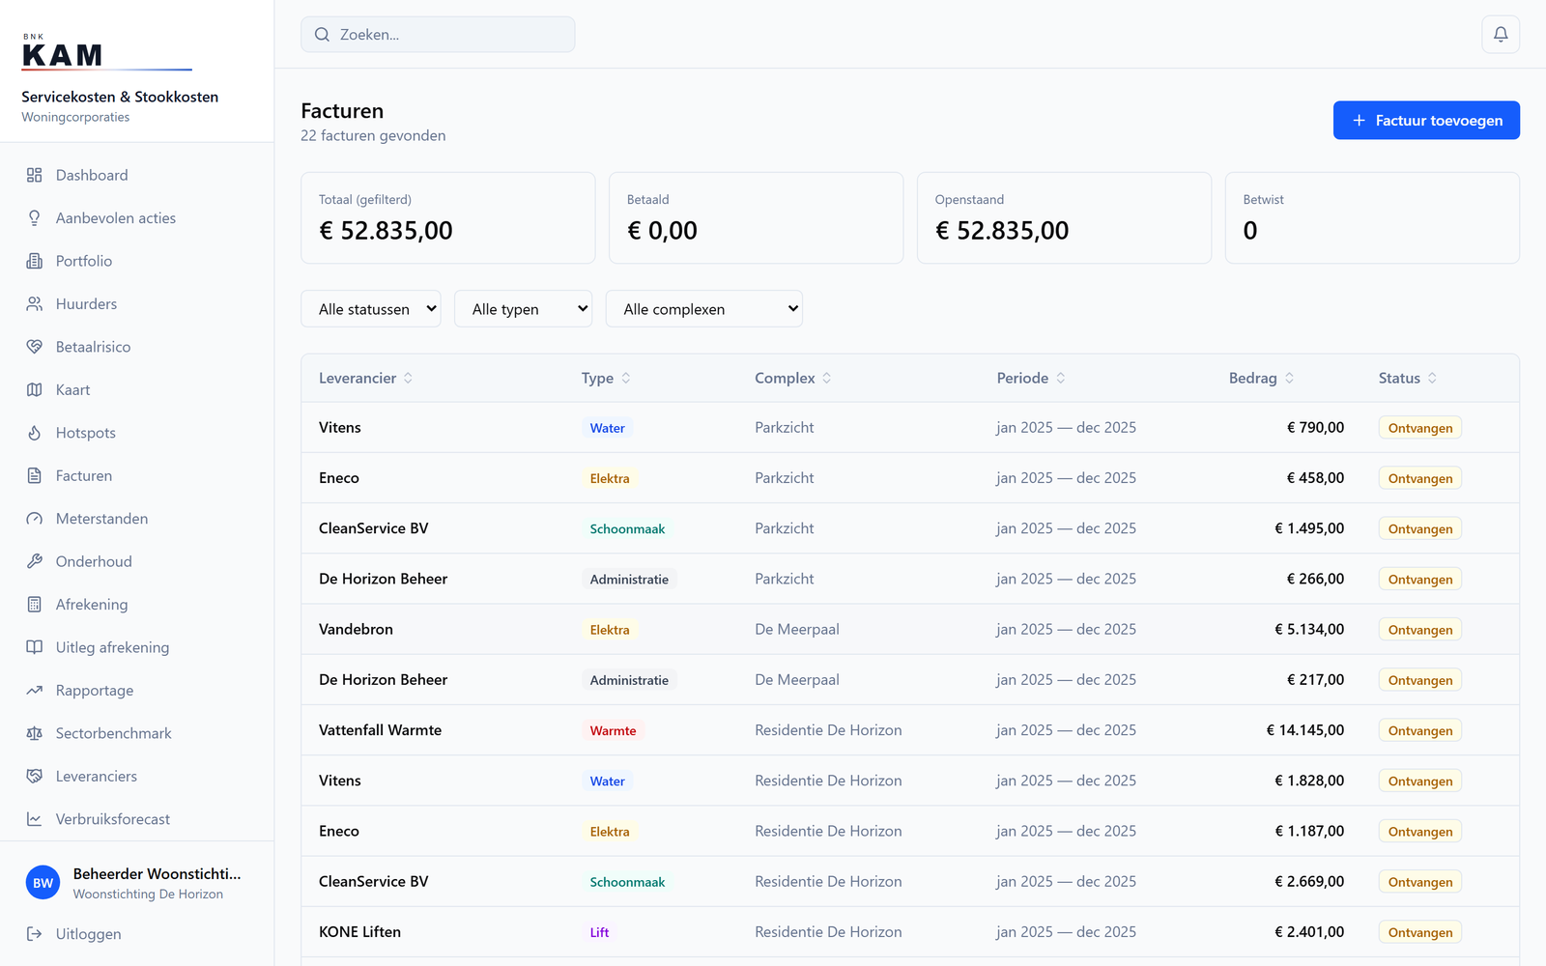Click the Kaart map icon

pos(35,390)
